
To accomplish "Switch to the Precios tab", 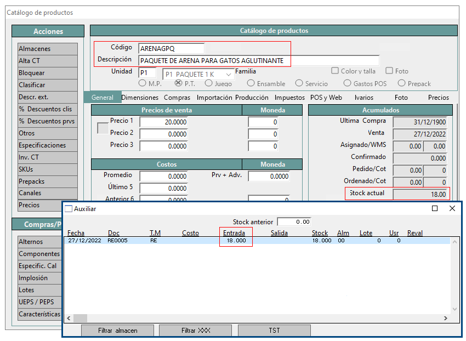I will click(439, 98).
